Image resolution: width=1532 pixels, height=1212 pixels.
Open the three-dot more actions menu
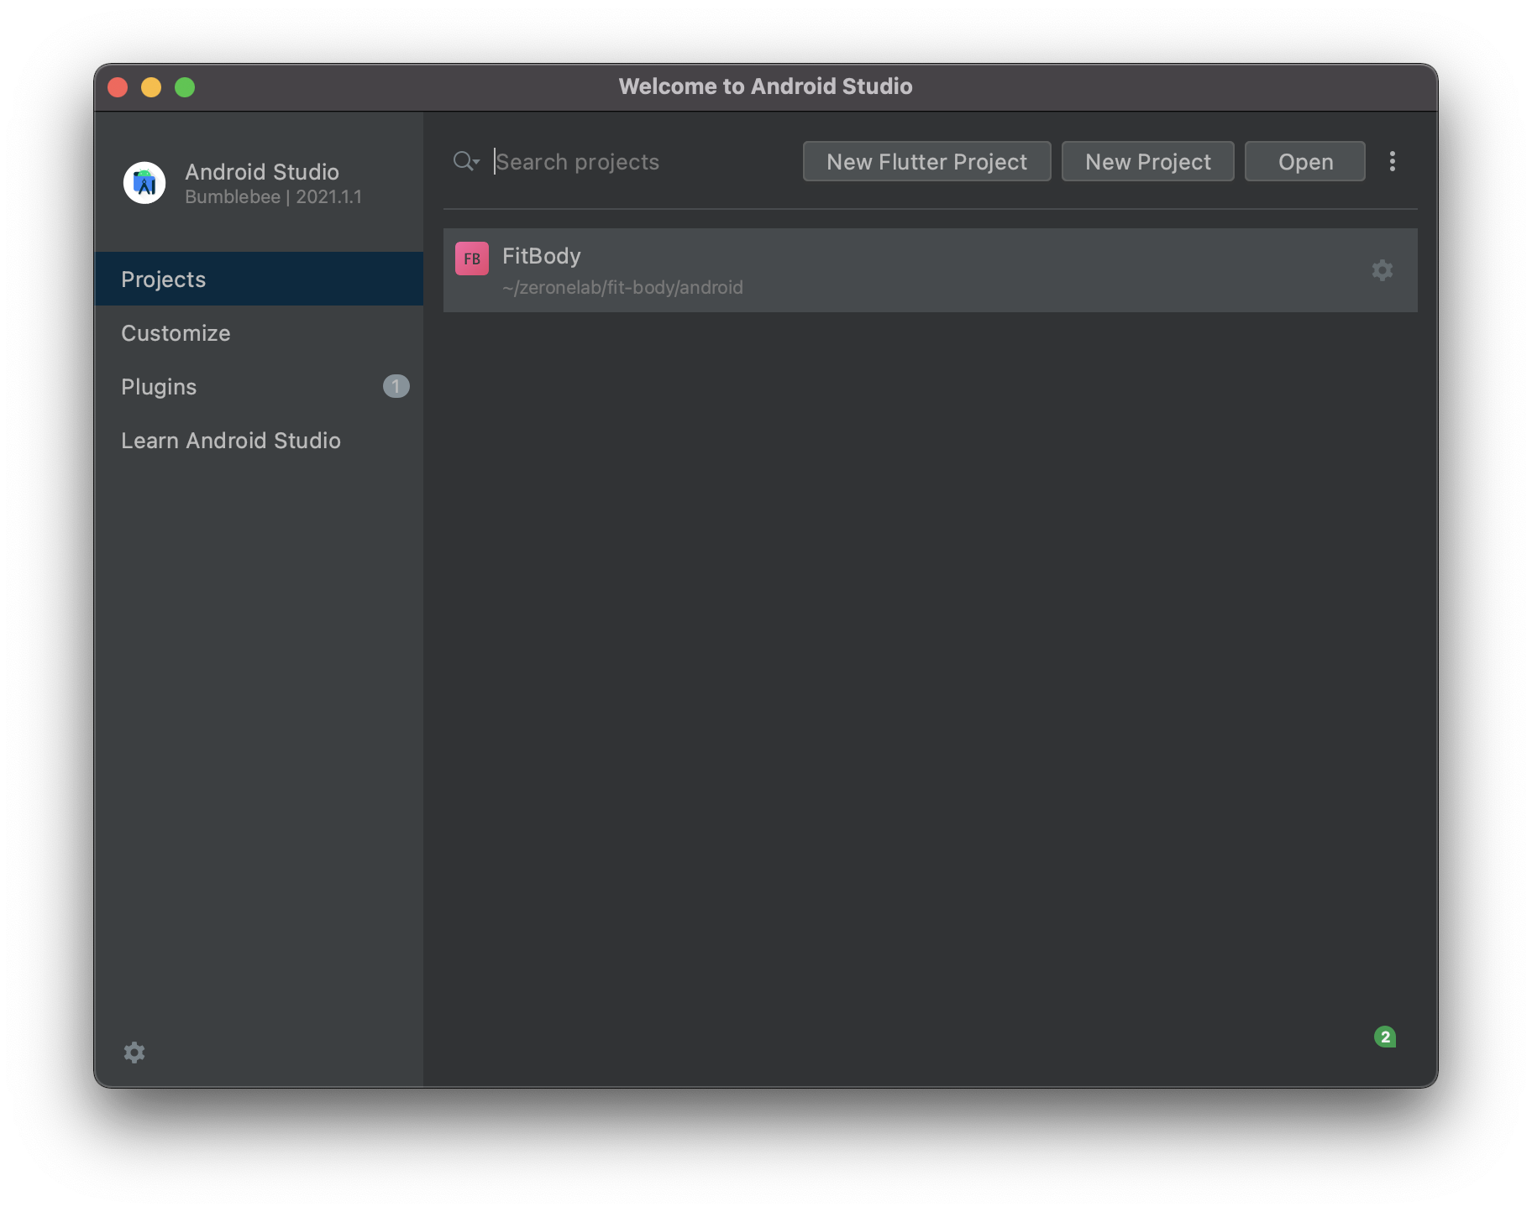tap(1392, 161)
